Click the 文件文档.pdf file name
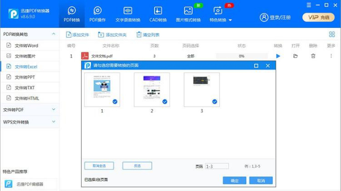This screenshot has width=341, height=191. pos(102,56)
